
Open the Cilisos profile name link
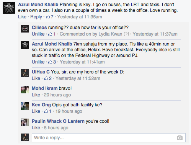(39, 28)
